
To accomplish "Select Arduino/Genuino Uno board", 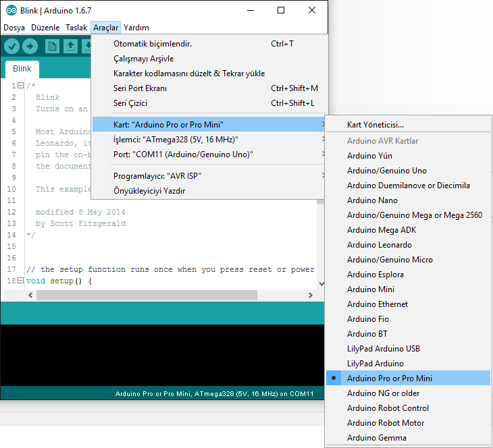I will coord(408,170).
